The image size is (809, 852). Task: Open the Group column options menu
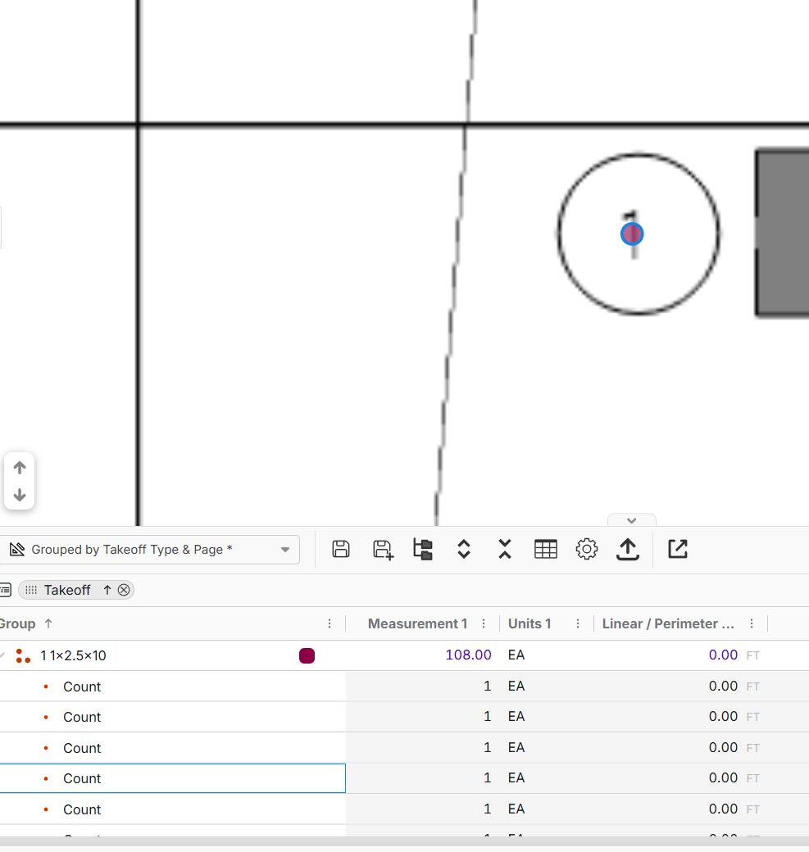(x=330, y=623)
